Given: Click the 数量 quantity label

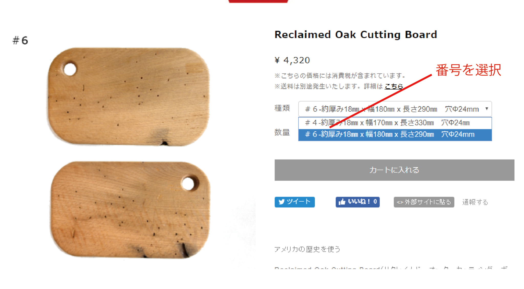Looking at the screenshot, I should click(282, 132).
